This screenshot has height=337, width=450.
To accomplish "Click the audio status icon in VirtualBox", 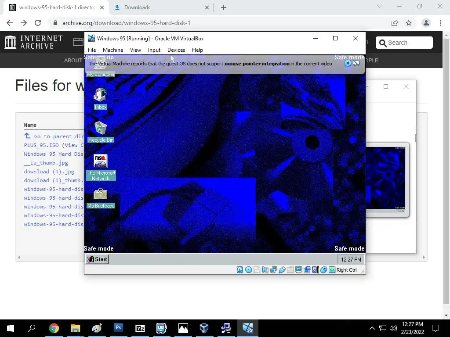I will pos(265,270).
